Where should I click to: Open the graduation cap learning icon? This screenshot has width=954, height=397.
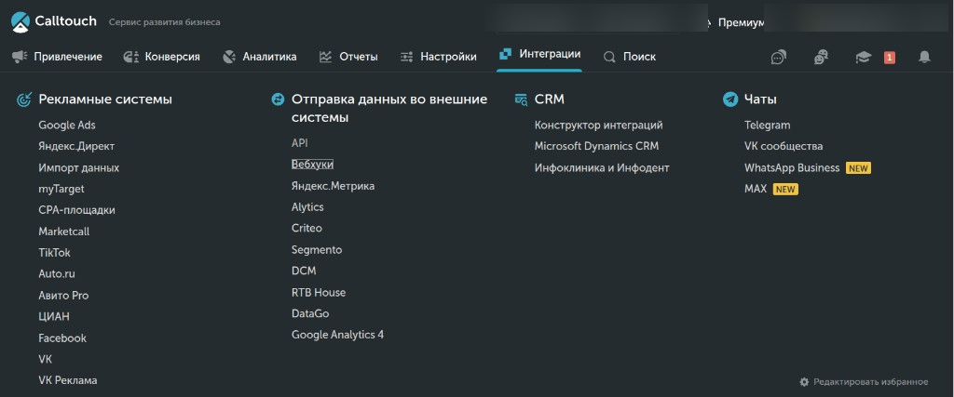[x=864, y=57]
